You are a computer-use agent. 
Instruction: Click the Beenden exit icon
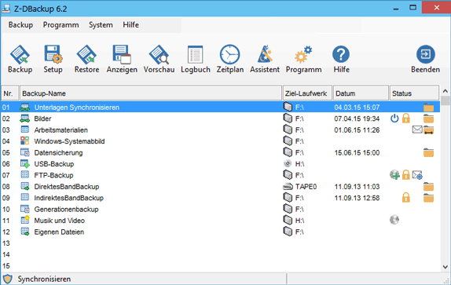coord(425,54)
